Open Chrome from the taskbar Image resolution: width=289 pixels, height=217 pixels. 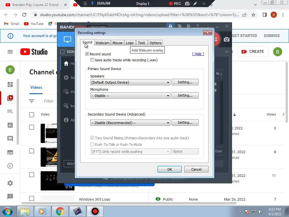click(60, 211)
